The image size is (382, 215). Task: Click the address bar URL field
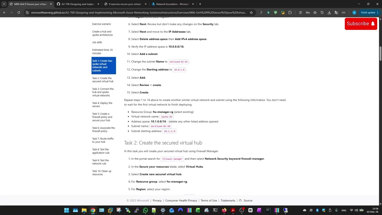[x=139, y=13]
